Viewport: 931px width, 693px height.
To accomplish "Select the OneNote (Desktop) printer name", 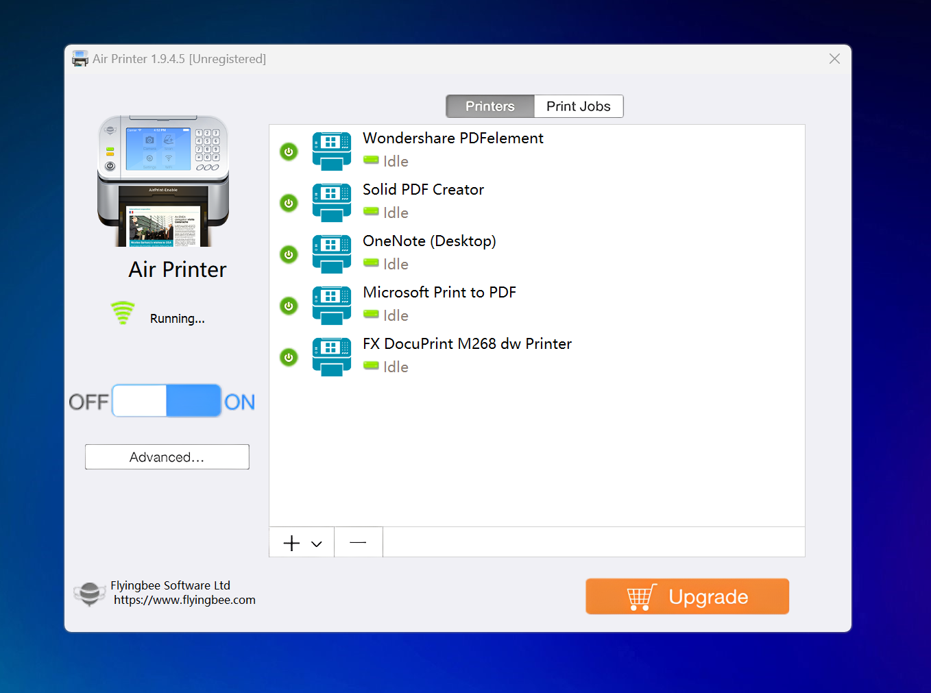I will 430,241.
